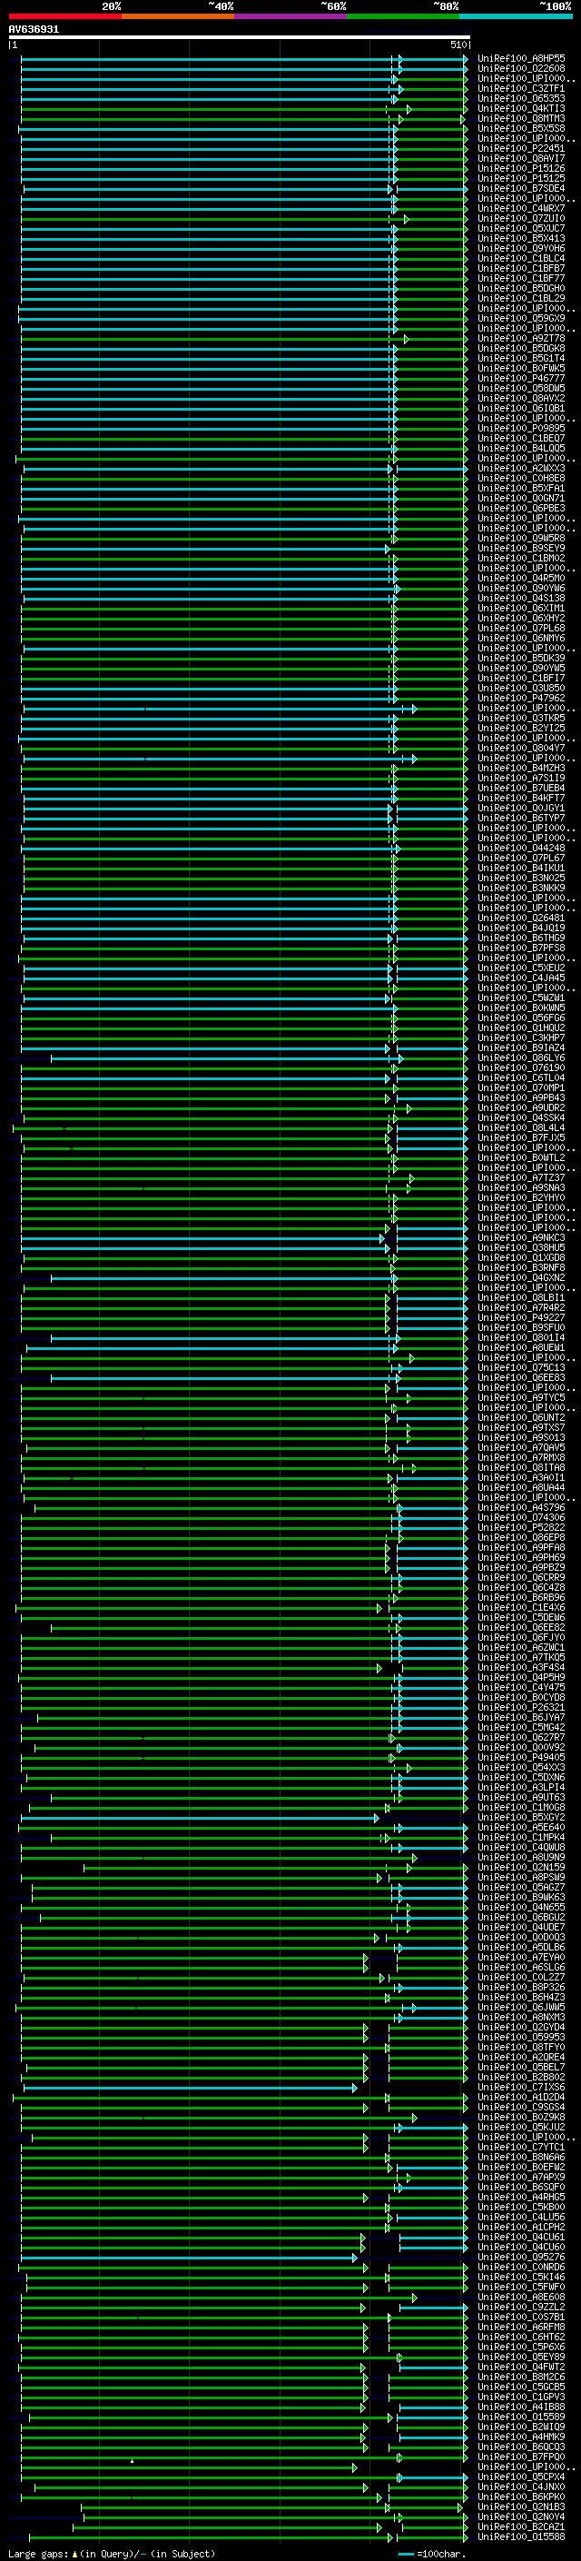Open hit UniRef100_Q4KTI3
Viewport: 581px width, 2561px height.
[x=521, y=108]
